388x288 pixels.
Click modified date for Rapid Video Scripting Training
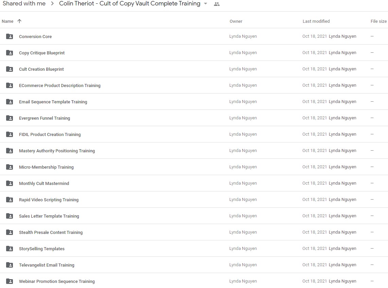click(315, 200)
